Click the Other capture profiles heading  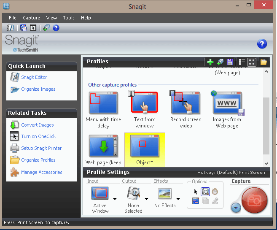point(112,85)
